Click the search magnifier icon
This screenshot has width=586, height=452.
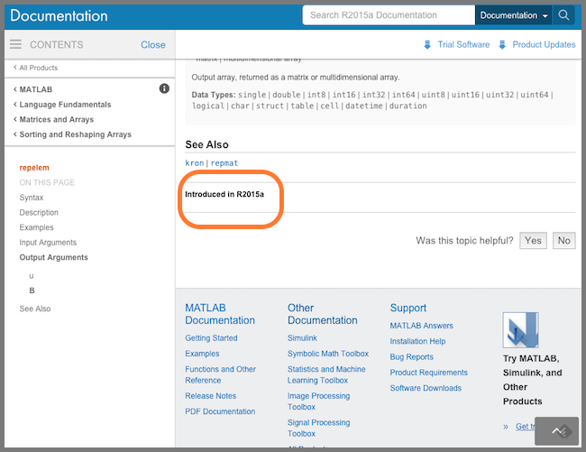click(564, 15)
